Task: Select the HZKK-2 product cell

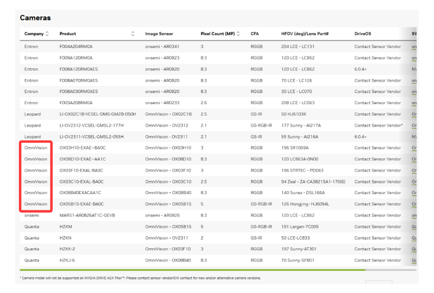Action: tap(67, 249)
